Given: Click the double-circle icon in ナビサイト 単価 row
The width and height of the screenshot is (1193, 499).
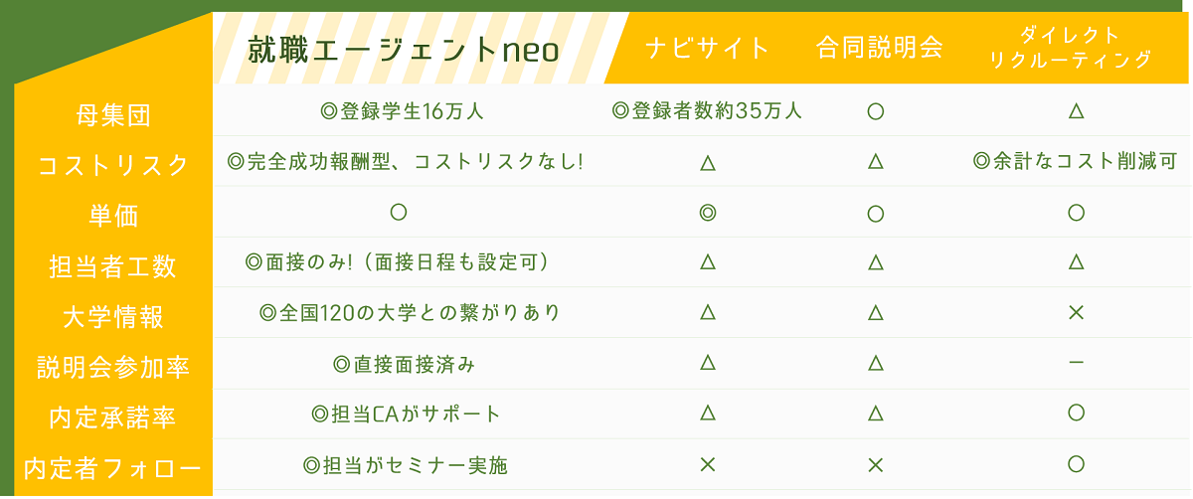Looking at the screenshot, I should [707, 212].
